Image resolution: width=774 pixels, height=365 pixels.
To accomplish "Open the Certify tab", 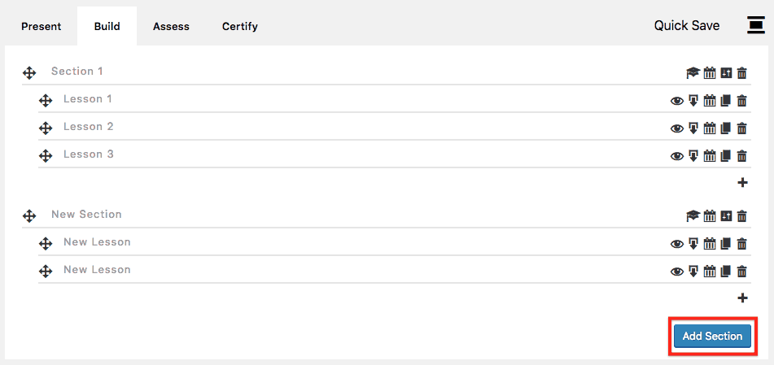I will coord(240,26).
